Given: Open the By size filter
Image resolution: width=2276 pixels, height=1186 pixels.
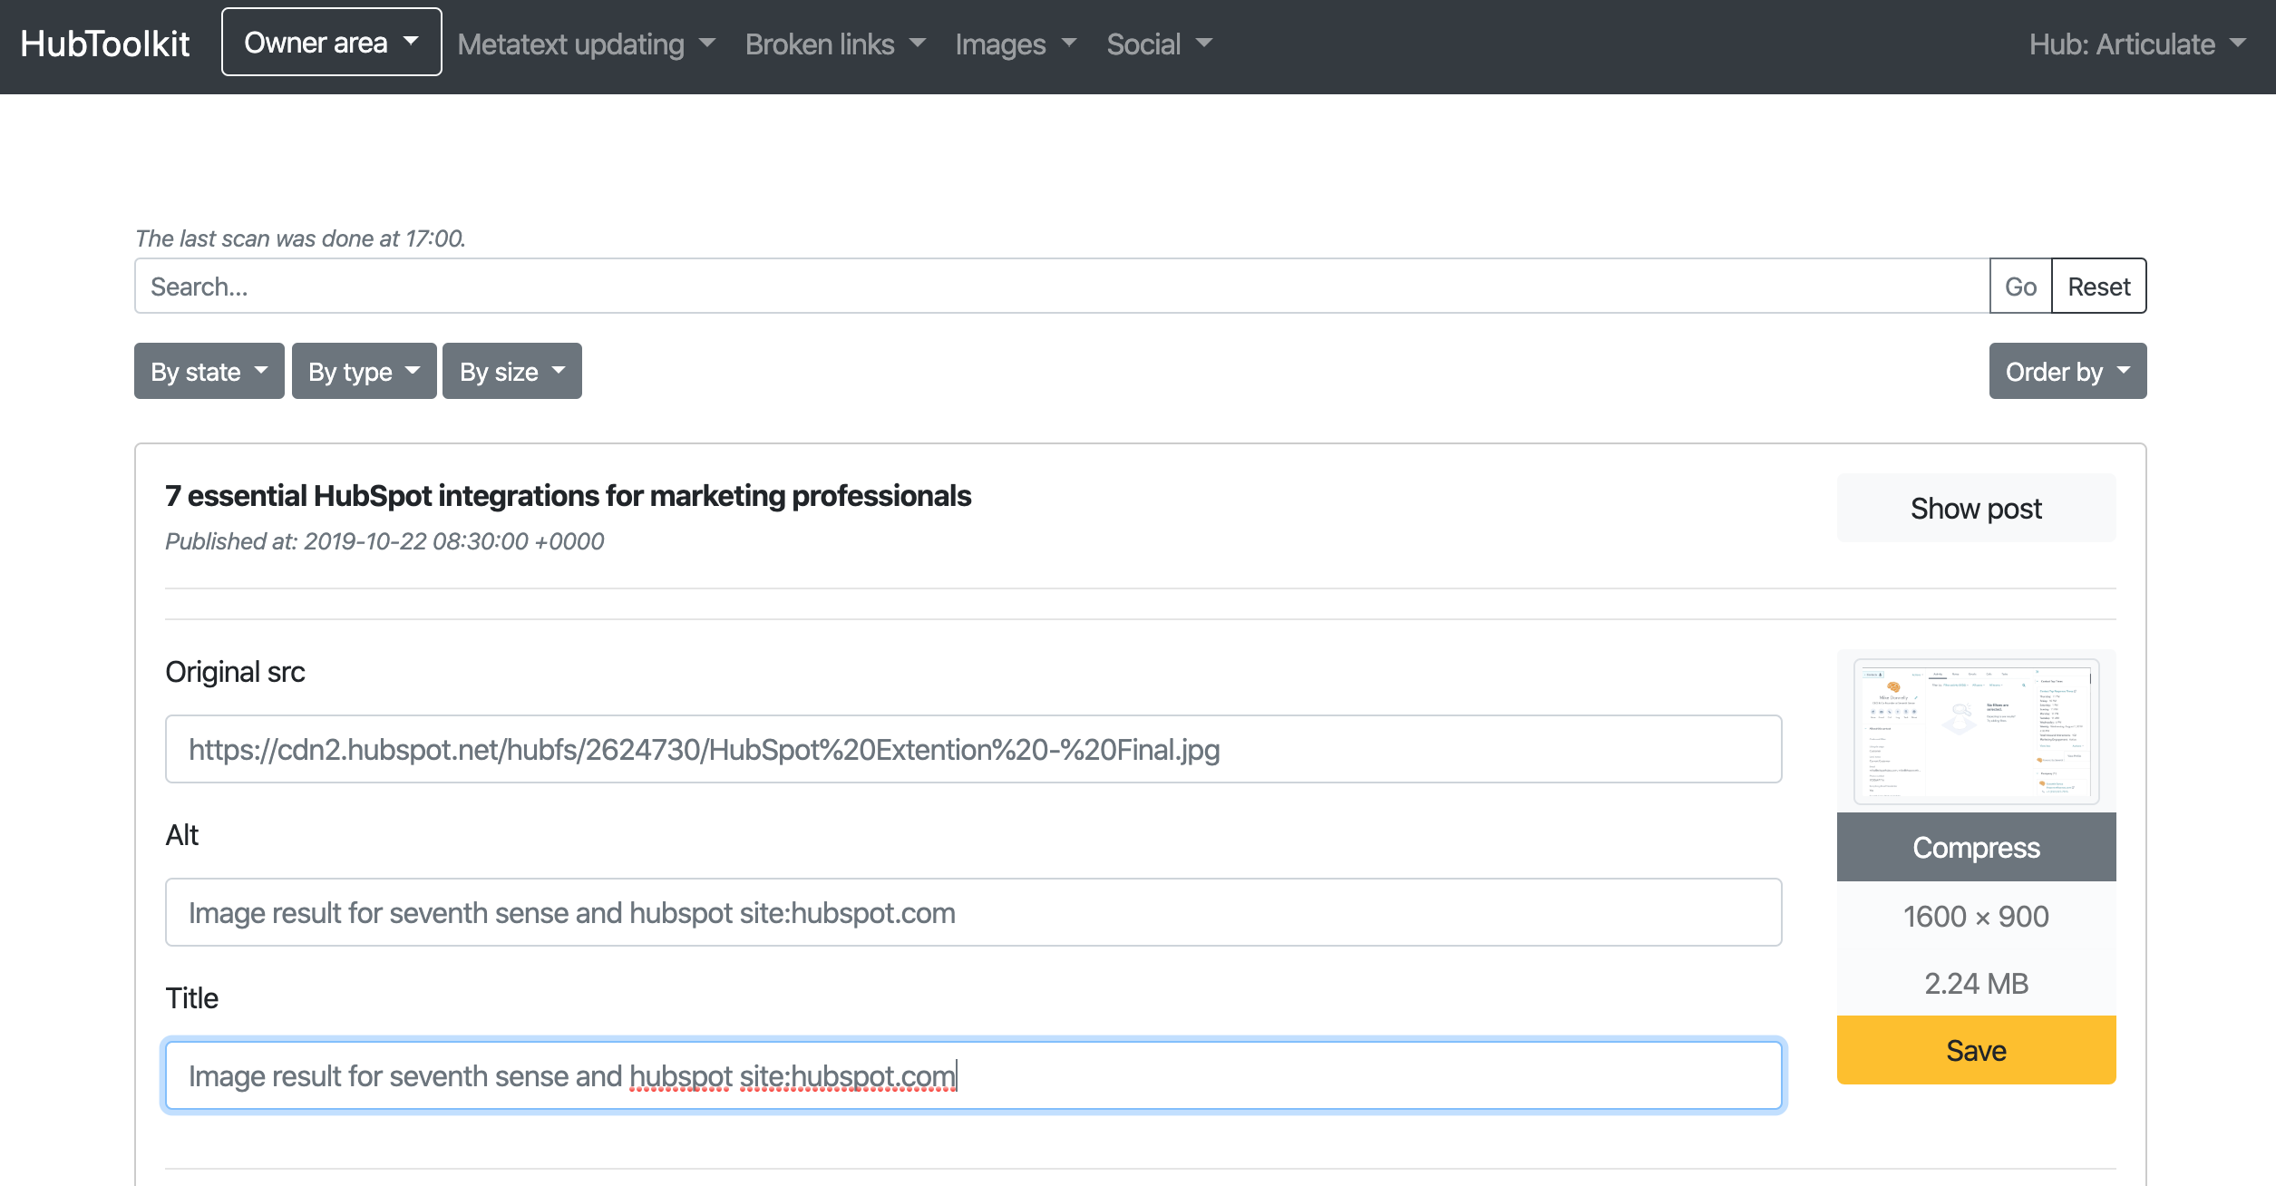Looking at the screenshot, I should (511, 371).
